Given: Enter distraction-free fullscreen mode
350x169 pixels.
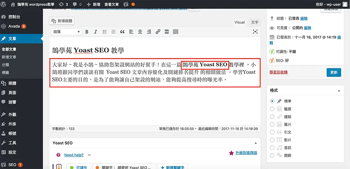Looking at the screenshot, I should (255, 32).
